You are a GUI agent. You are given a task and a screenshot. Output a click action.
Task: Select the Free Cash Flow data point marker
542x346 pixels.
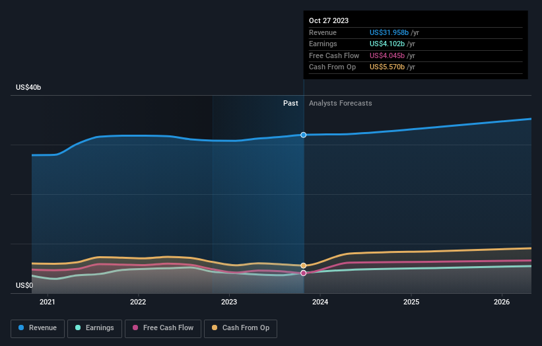(304, 273)
